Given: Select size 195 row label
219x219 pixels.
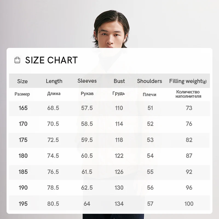Looking at the screenshot, I should [x=23, y=204].
